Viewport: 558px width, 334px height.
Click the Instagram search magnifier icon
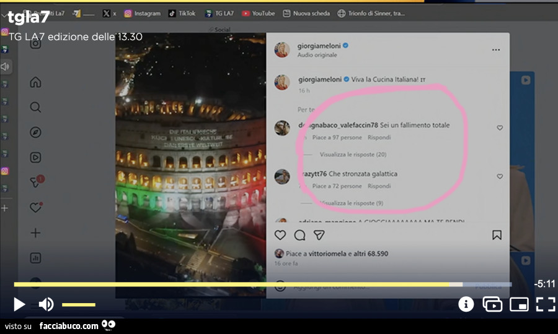[35, 107]
